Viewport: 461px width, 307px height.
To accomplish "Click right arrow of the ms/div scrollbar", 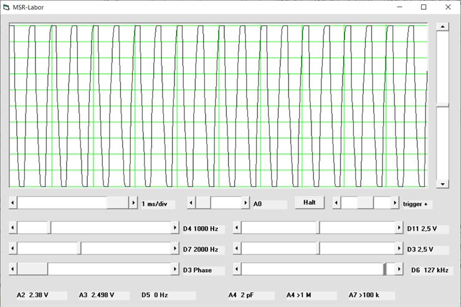I will tap(133, 203).
